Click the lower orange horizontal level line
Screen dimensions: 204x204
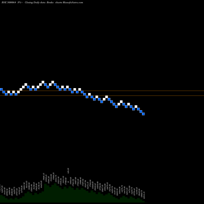102,96
